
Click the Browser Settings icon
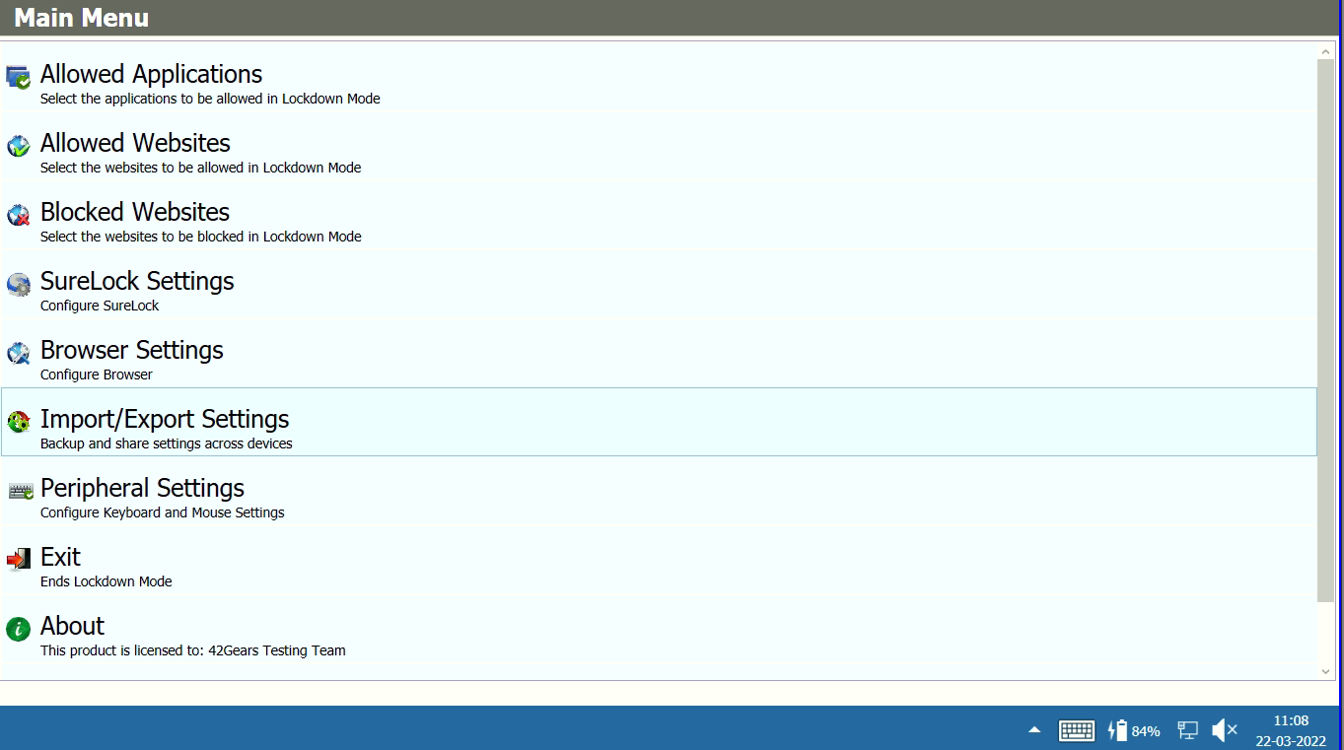point(18,353)
